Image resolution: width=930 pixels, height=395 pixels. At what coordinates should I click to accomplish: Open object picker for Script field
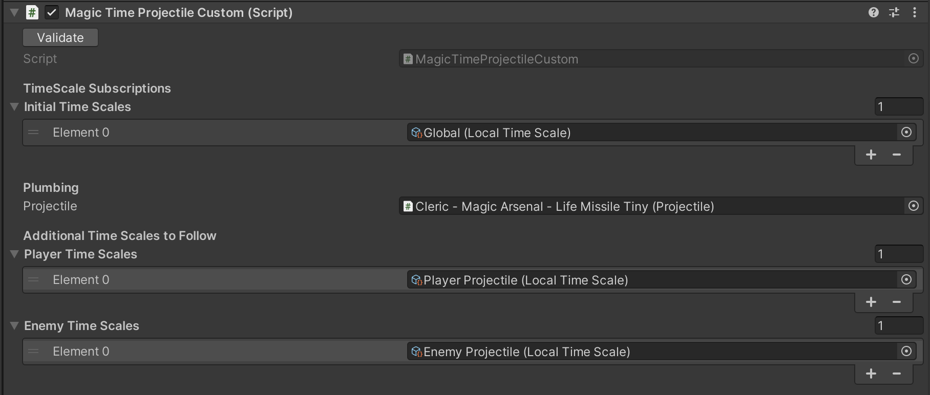click(x=913, y=59)
